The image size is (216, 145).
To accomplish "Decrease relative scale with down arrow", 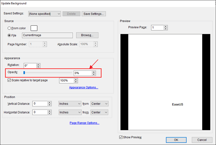I will pos(76,82).
